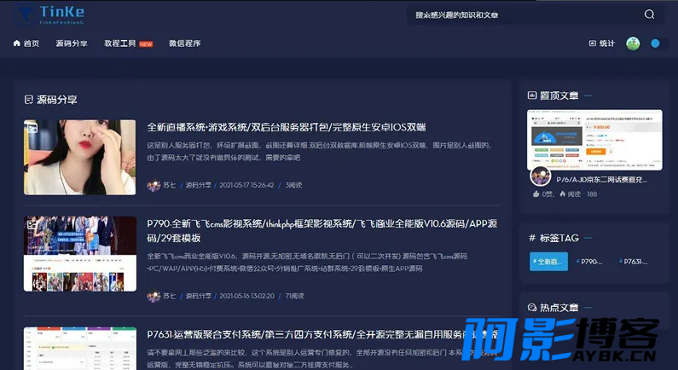
Task: Click the NEW badge beside 教程工具
Action: 146,44
